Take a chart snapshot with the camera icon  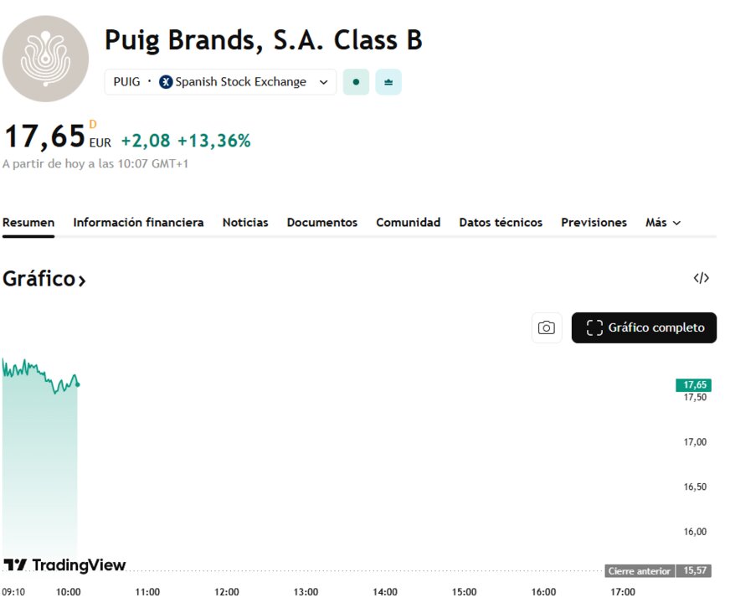(x=547, y=327)
